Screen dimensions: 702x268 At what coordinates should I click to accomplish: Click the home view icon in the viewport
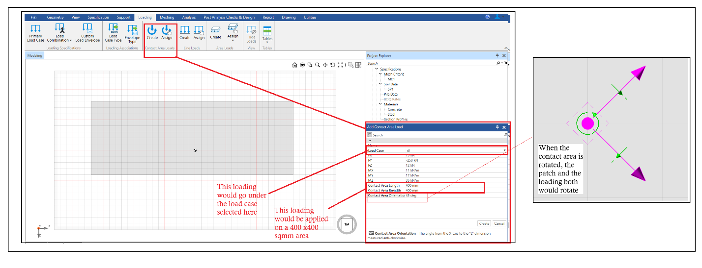point(295,65)
